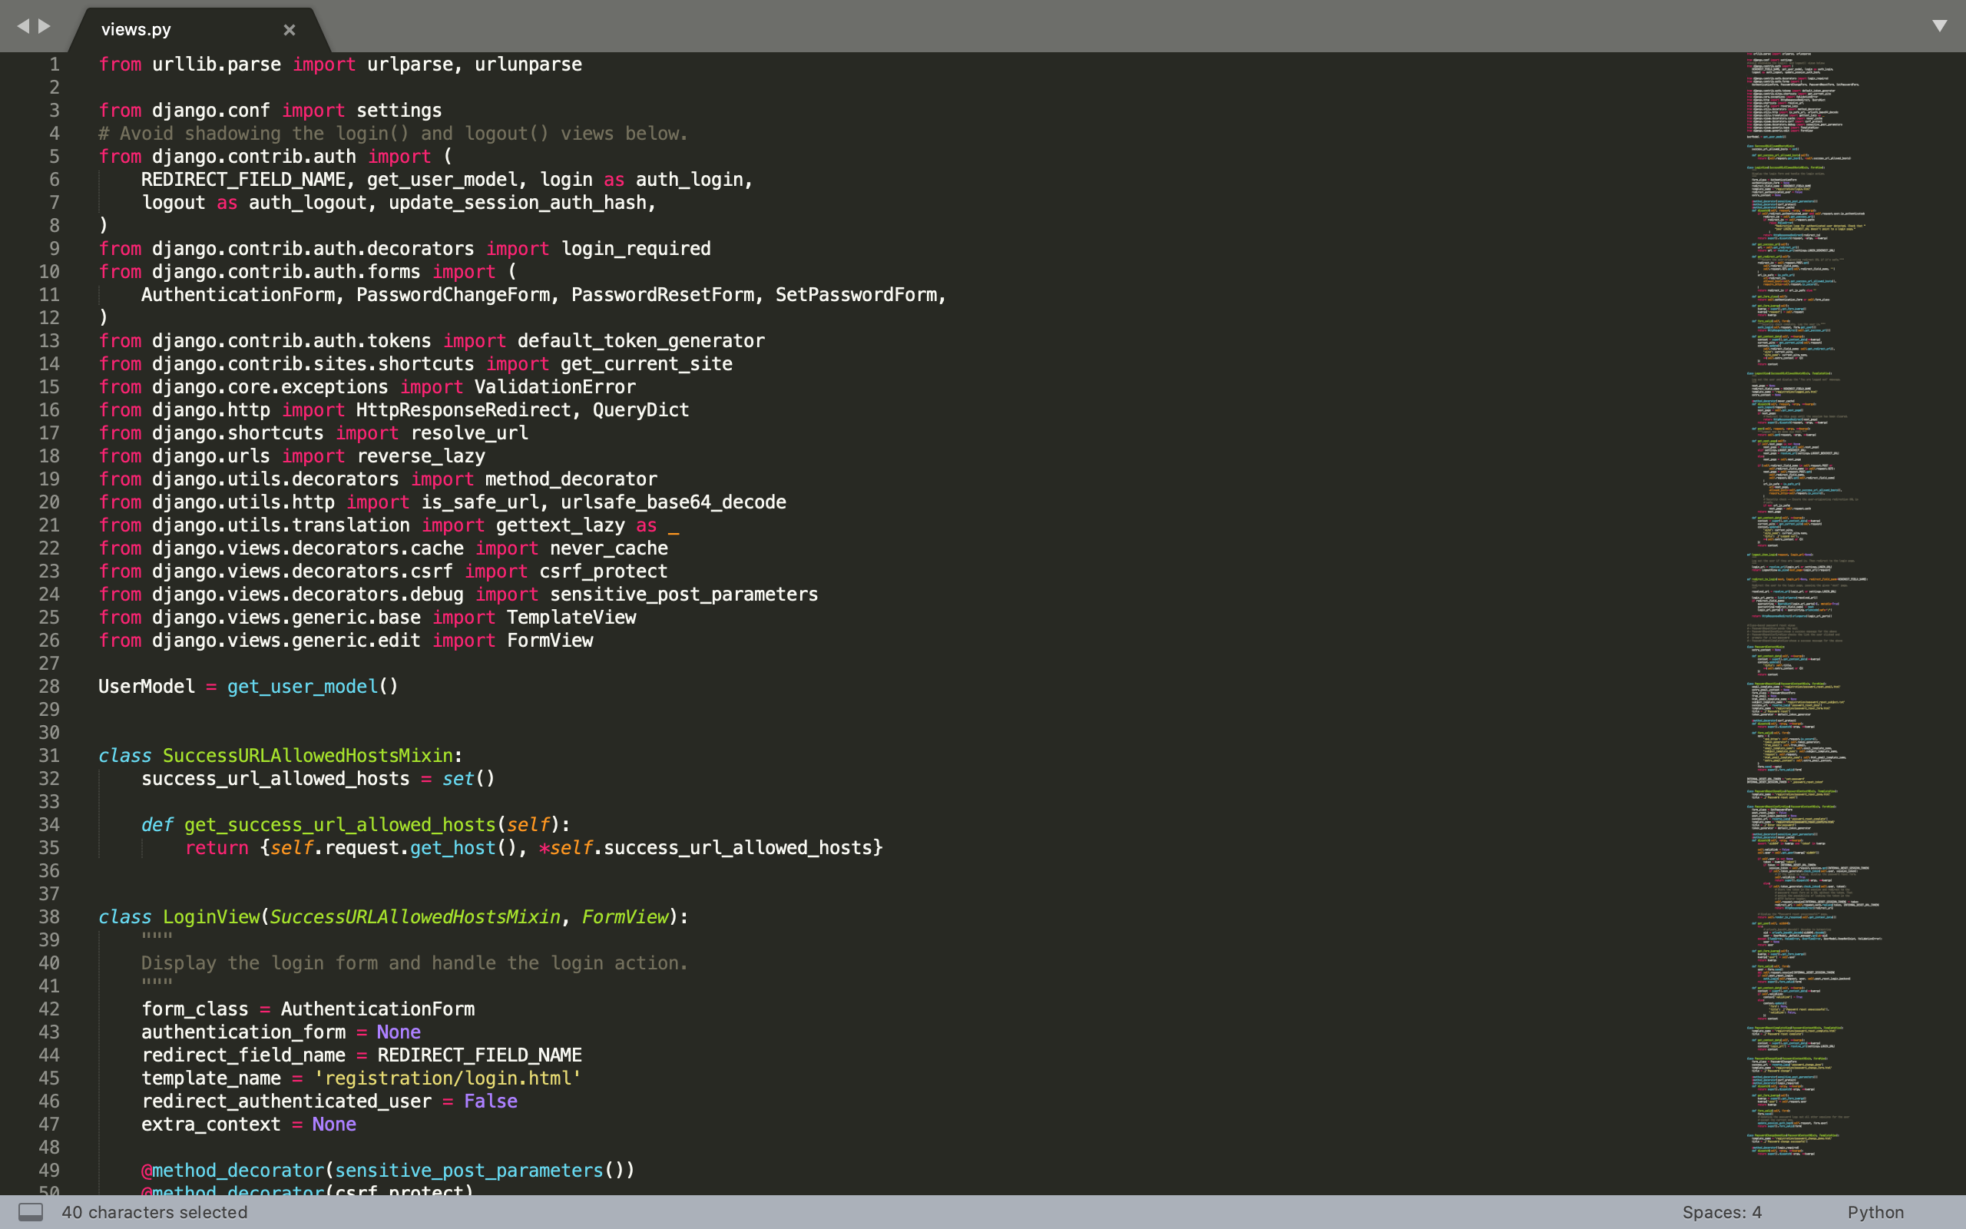This screenshot has height=1229, width=1966.
Task: Select the views.py tab
Action: [137, 30]
